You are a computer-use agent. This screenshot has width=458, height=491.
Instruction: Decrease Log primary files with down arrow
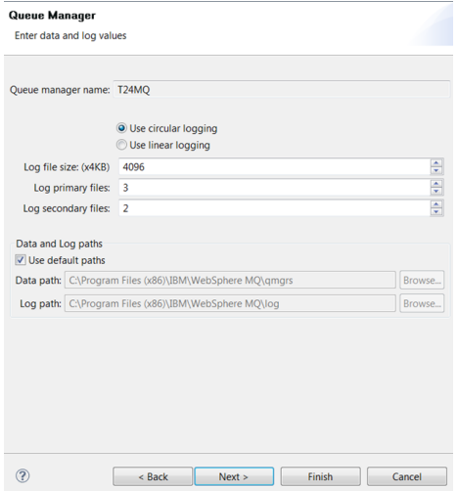(x=436, y=192)
